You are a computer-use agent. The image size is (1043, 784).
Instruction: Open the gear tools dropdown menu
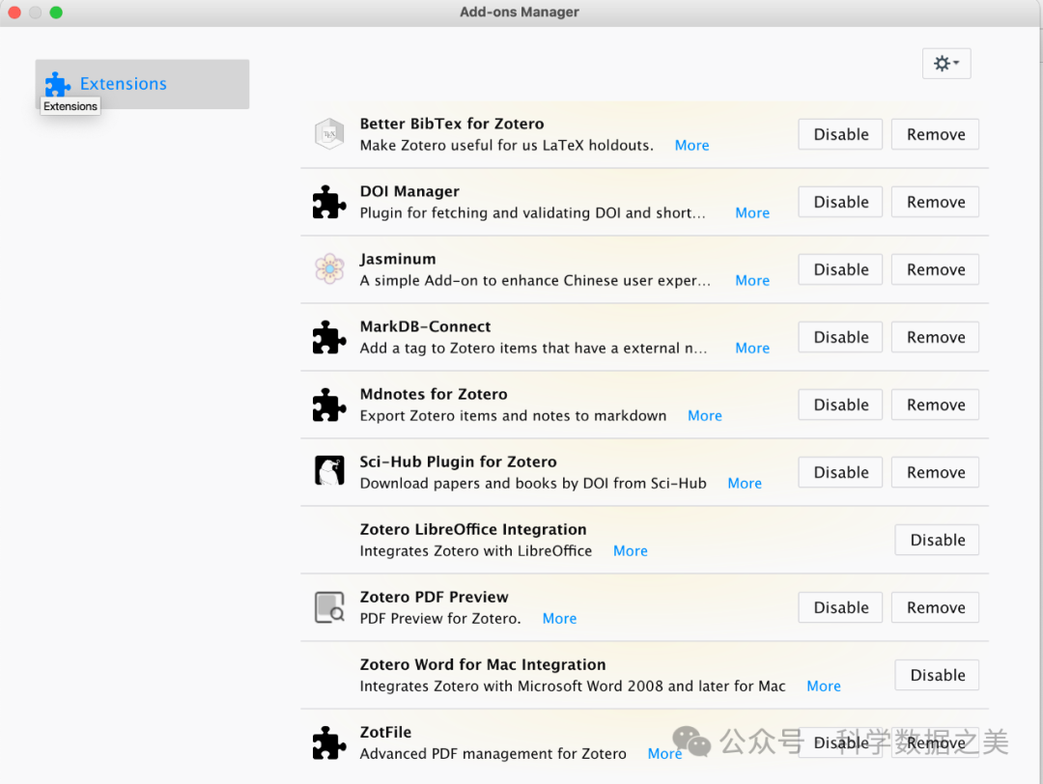[945, 64]
